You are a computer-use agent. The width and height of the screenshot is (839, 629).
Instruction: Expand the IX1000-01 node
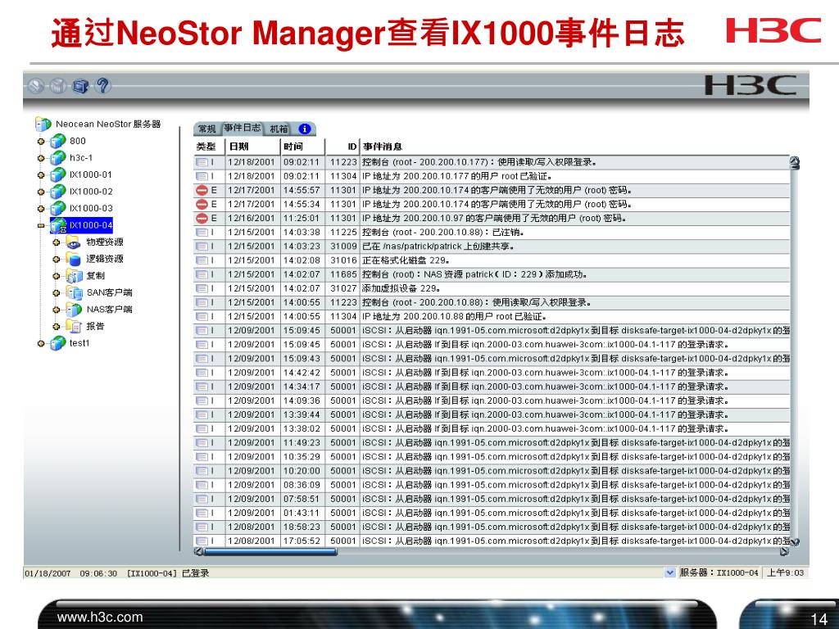(41, 175)
